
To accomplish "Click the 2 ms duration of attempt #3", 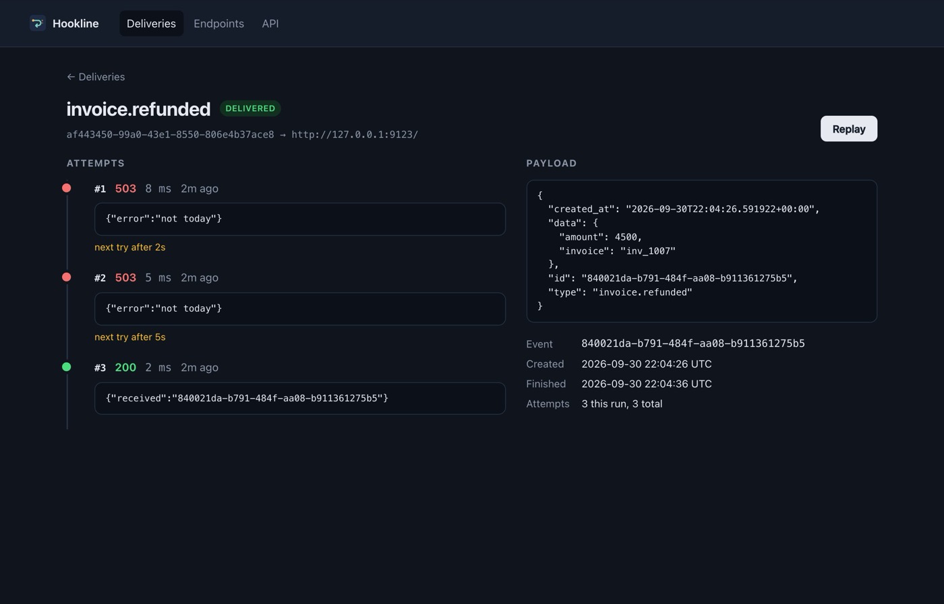I will [x=158, y=367].
